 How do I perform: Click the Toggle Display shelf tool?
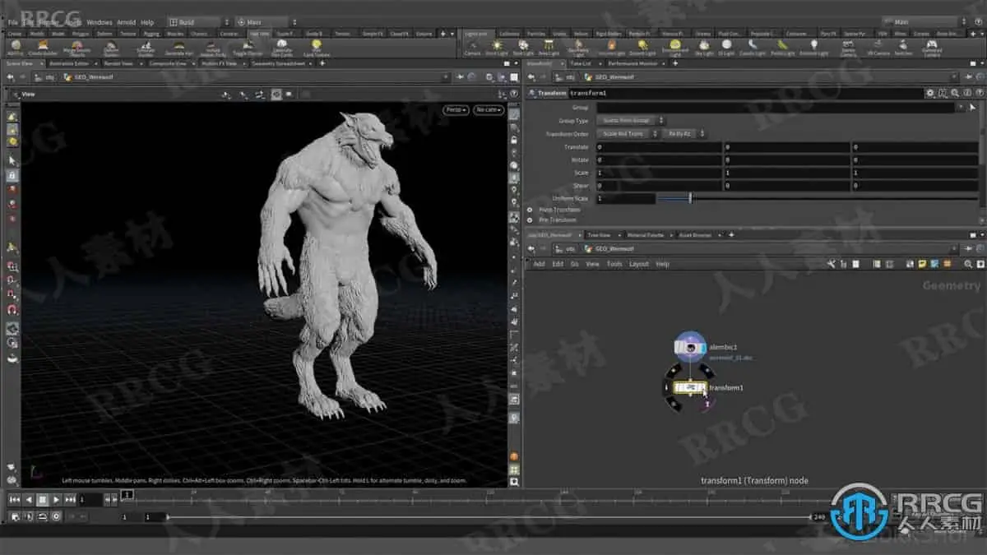[248, 48]
